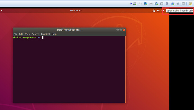The image size is (194, 110).
Task: Expand the top-left panel dropdown arrow
Action: (2, 11)
